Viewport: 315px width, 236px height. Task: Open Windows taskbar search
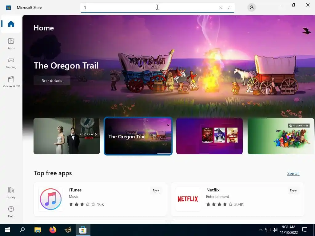point(22,230)
